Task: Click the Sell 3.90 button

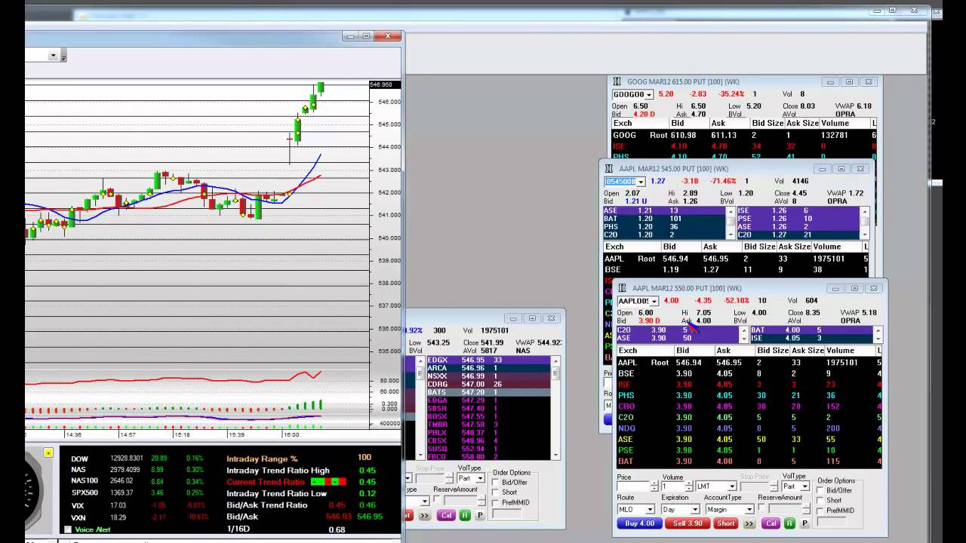Action: pos(688,523)
